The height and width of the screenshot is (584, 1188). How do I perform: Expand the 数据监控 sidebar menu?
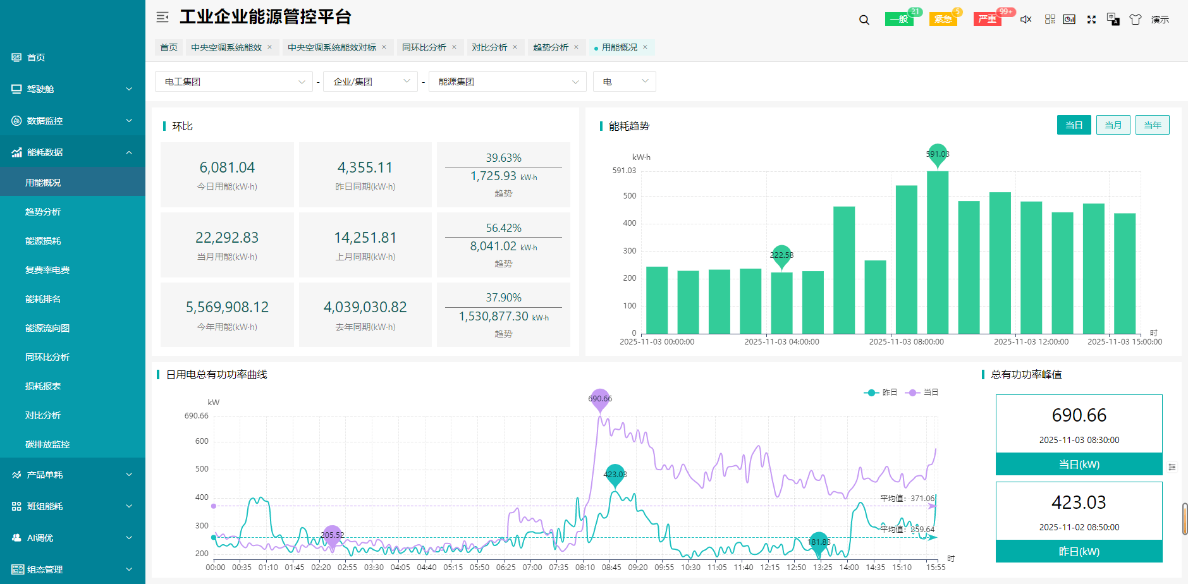[73, 121]
